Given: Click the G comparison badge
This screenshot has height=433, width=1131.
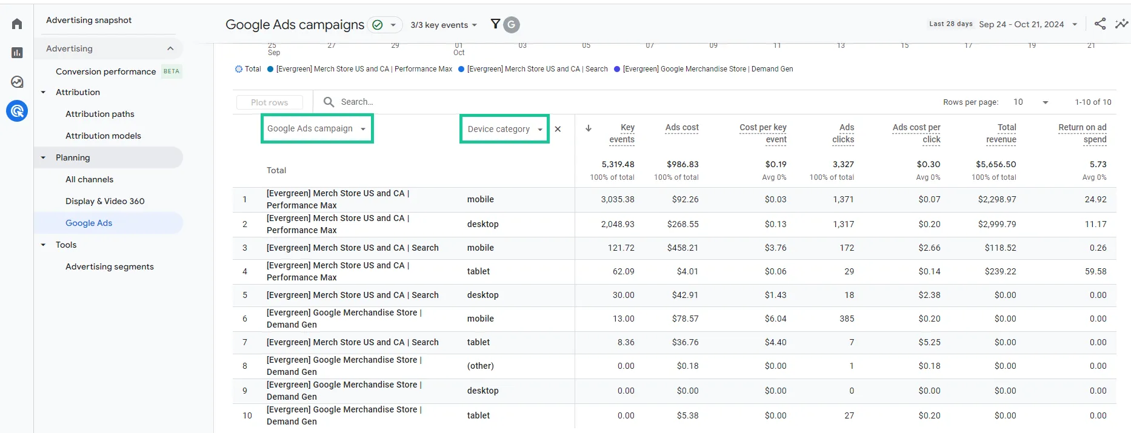Looking at the screenshot, I should click(512, 25).
